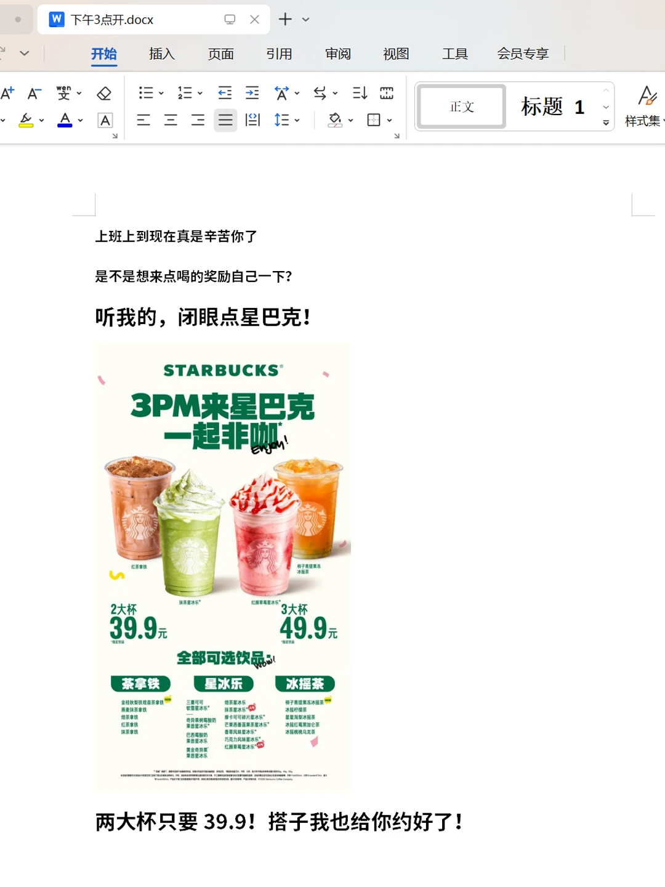Open the 引用 tab

coord(279,54)
